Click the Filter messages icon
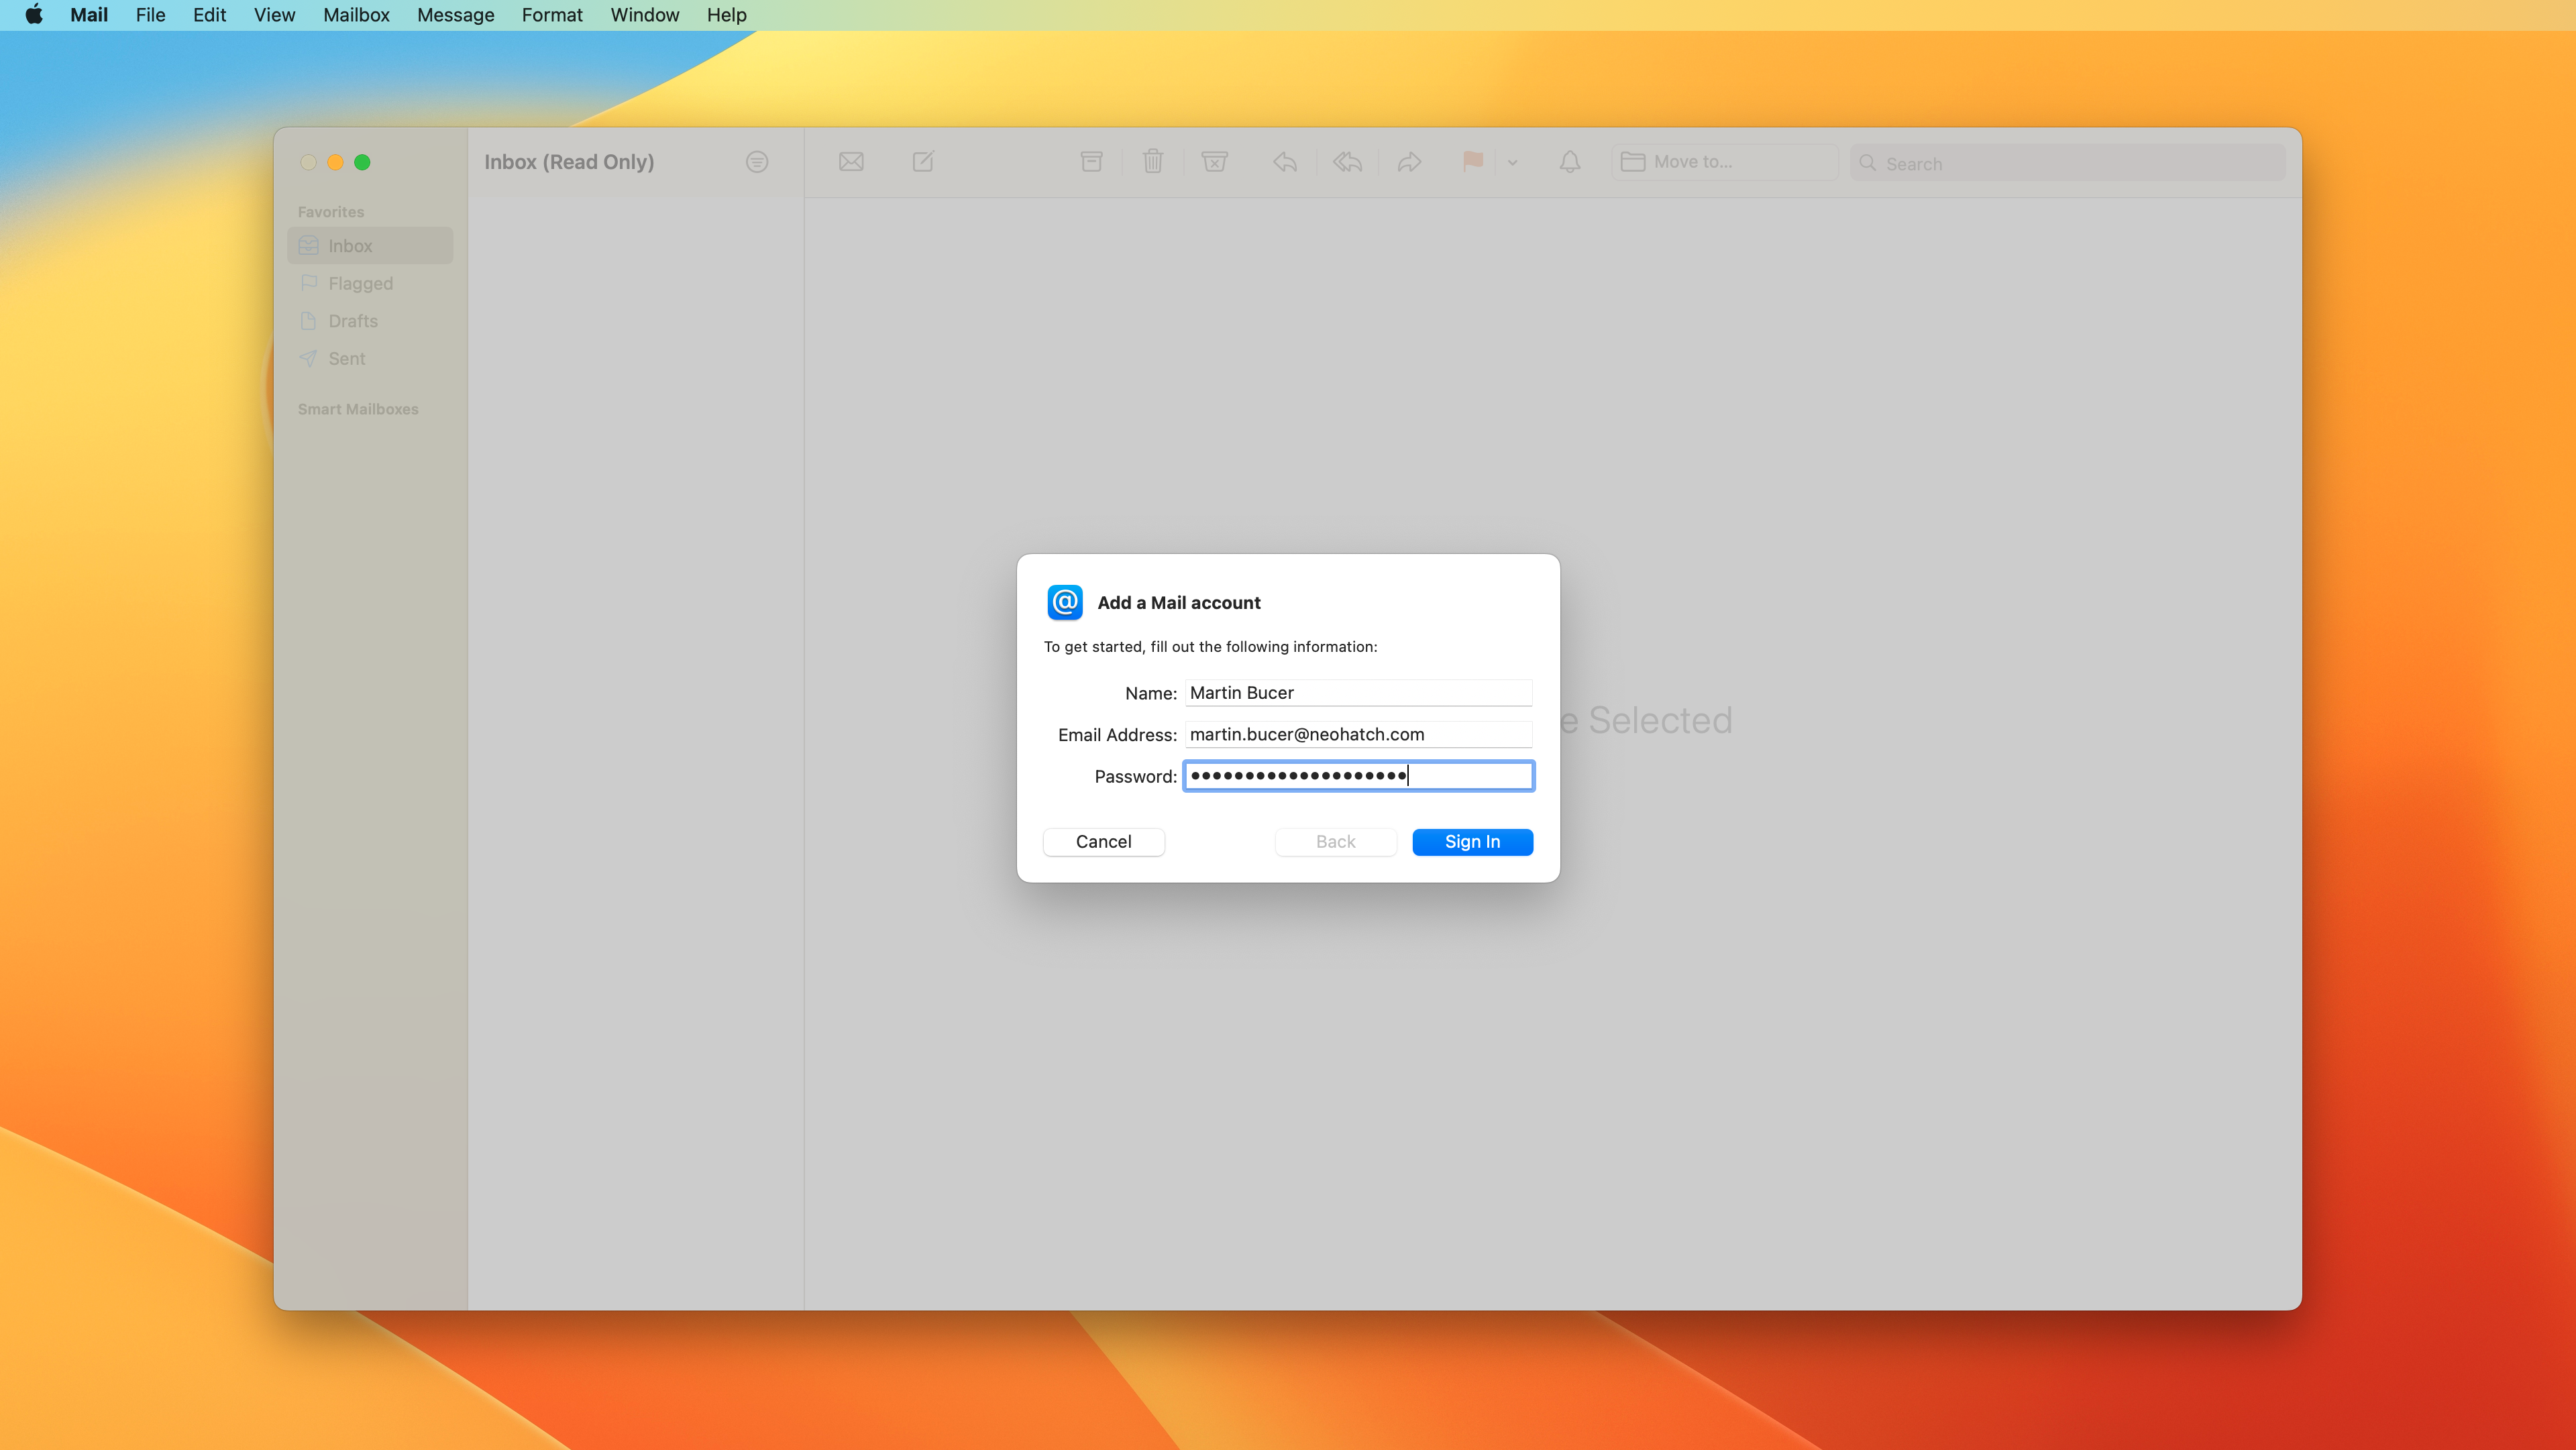This screenshot has height=1450, width=2576. 757,162
